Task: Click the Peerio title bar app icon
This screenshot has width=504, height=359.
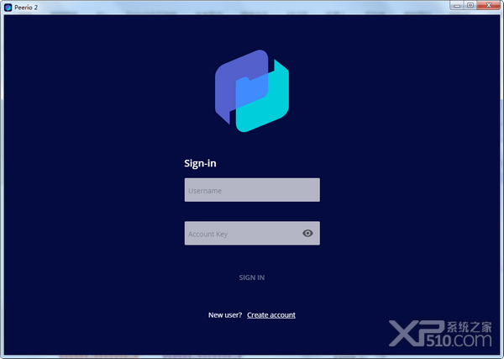Action: coord(8,7)
